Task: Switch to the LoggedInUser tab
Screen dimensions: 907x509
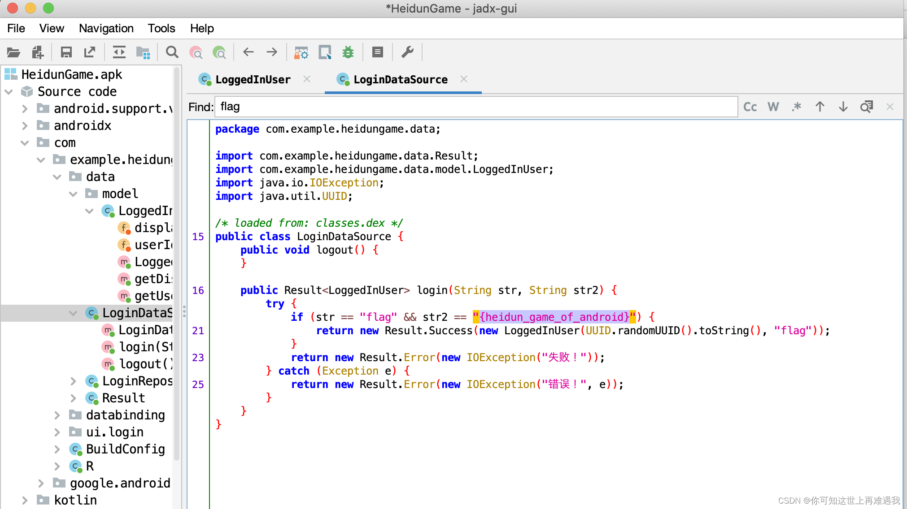Action: (x=253, y=80)
